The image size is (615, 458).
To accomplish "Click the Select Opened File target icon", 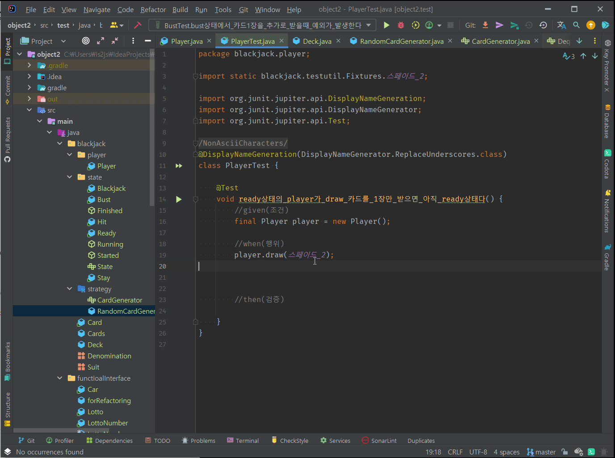I will (86, 41).
